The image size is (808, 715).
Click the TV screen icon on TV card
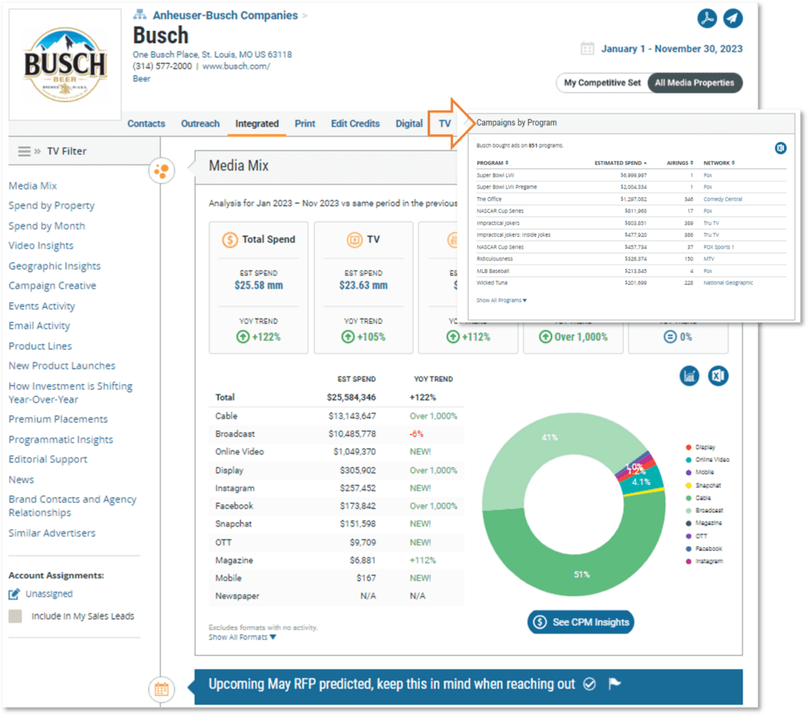[354, 240]
